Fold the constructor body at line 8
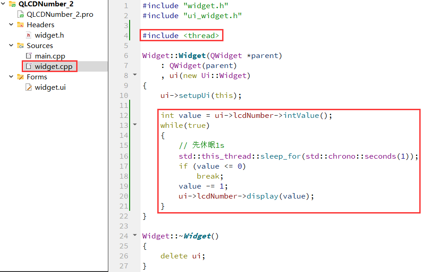The image size is (422, 272). (x=135, y=74)
